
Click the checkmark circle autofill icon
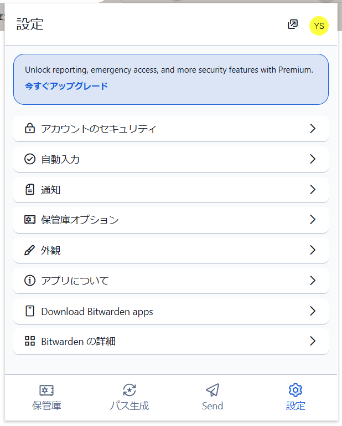coord(30,159)
